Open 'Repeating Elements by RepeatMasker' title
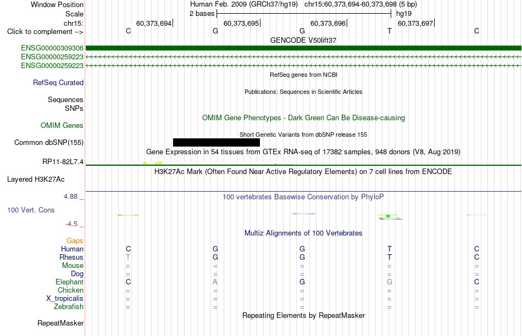The width and height of the screenshot is (522, 336). [304, 315]
